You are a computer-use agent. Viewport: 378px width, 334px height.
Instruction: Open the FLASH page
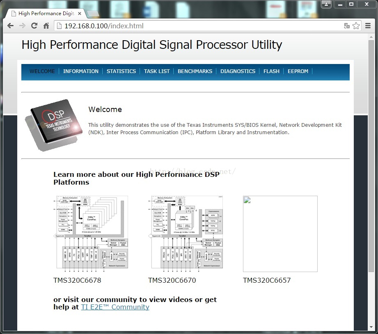pyautogui.click(x=271, y=71)
